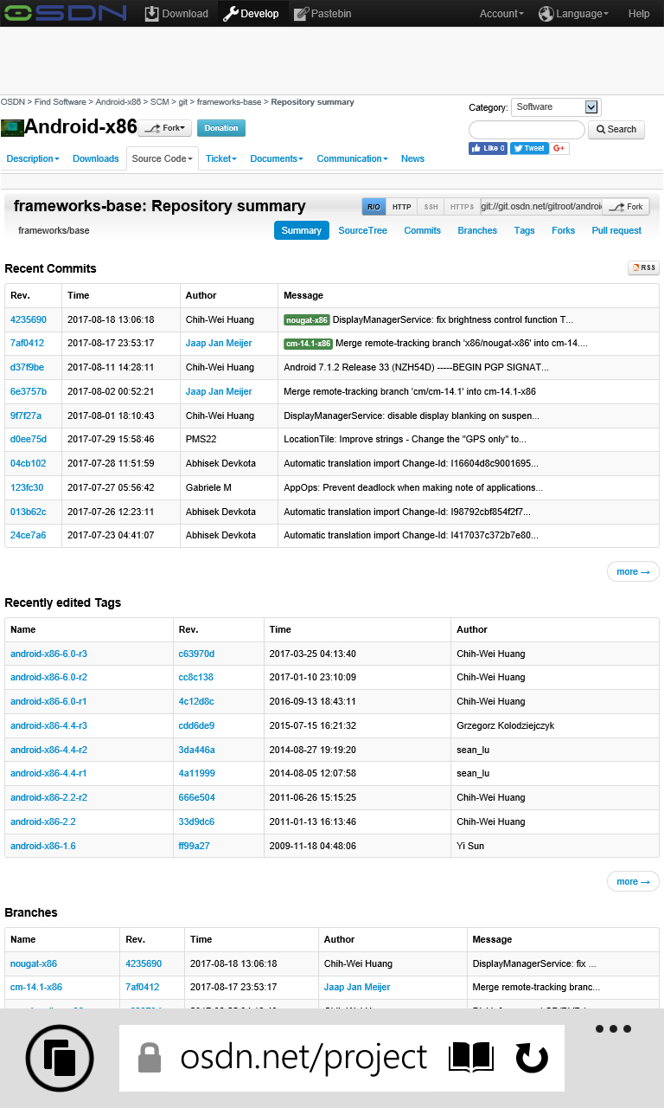Click the Tweet button

pos(528,148)
